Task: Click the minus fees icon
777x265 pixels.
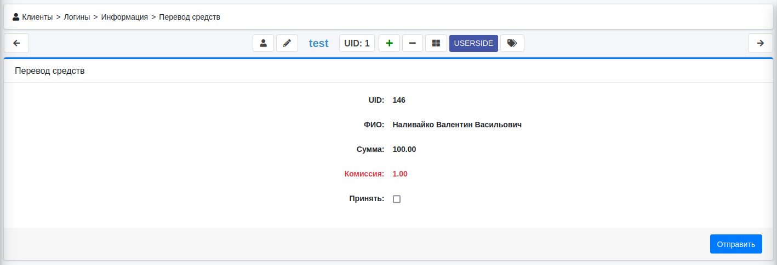Action: (412, 43)
